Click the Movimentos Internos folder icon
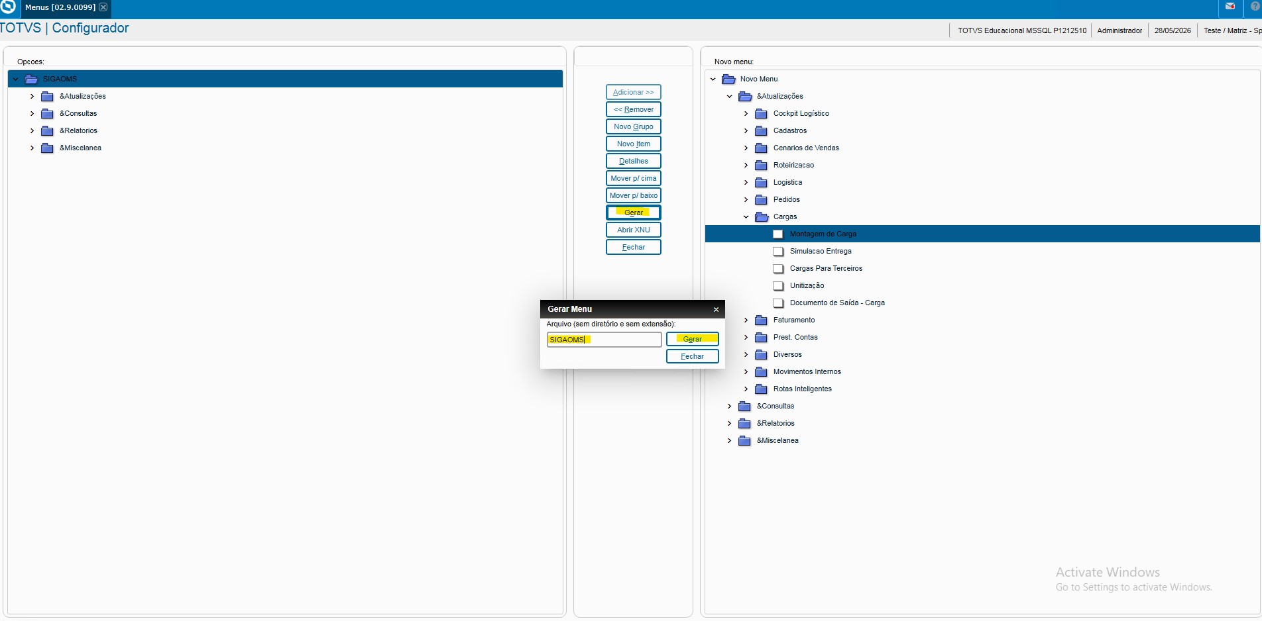The image size is (1262, 621). (762, 371)
